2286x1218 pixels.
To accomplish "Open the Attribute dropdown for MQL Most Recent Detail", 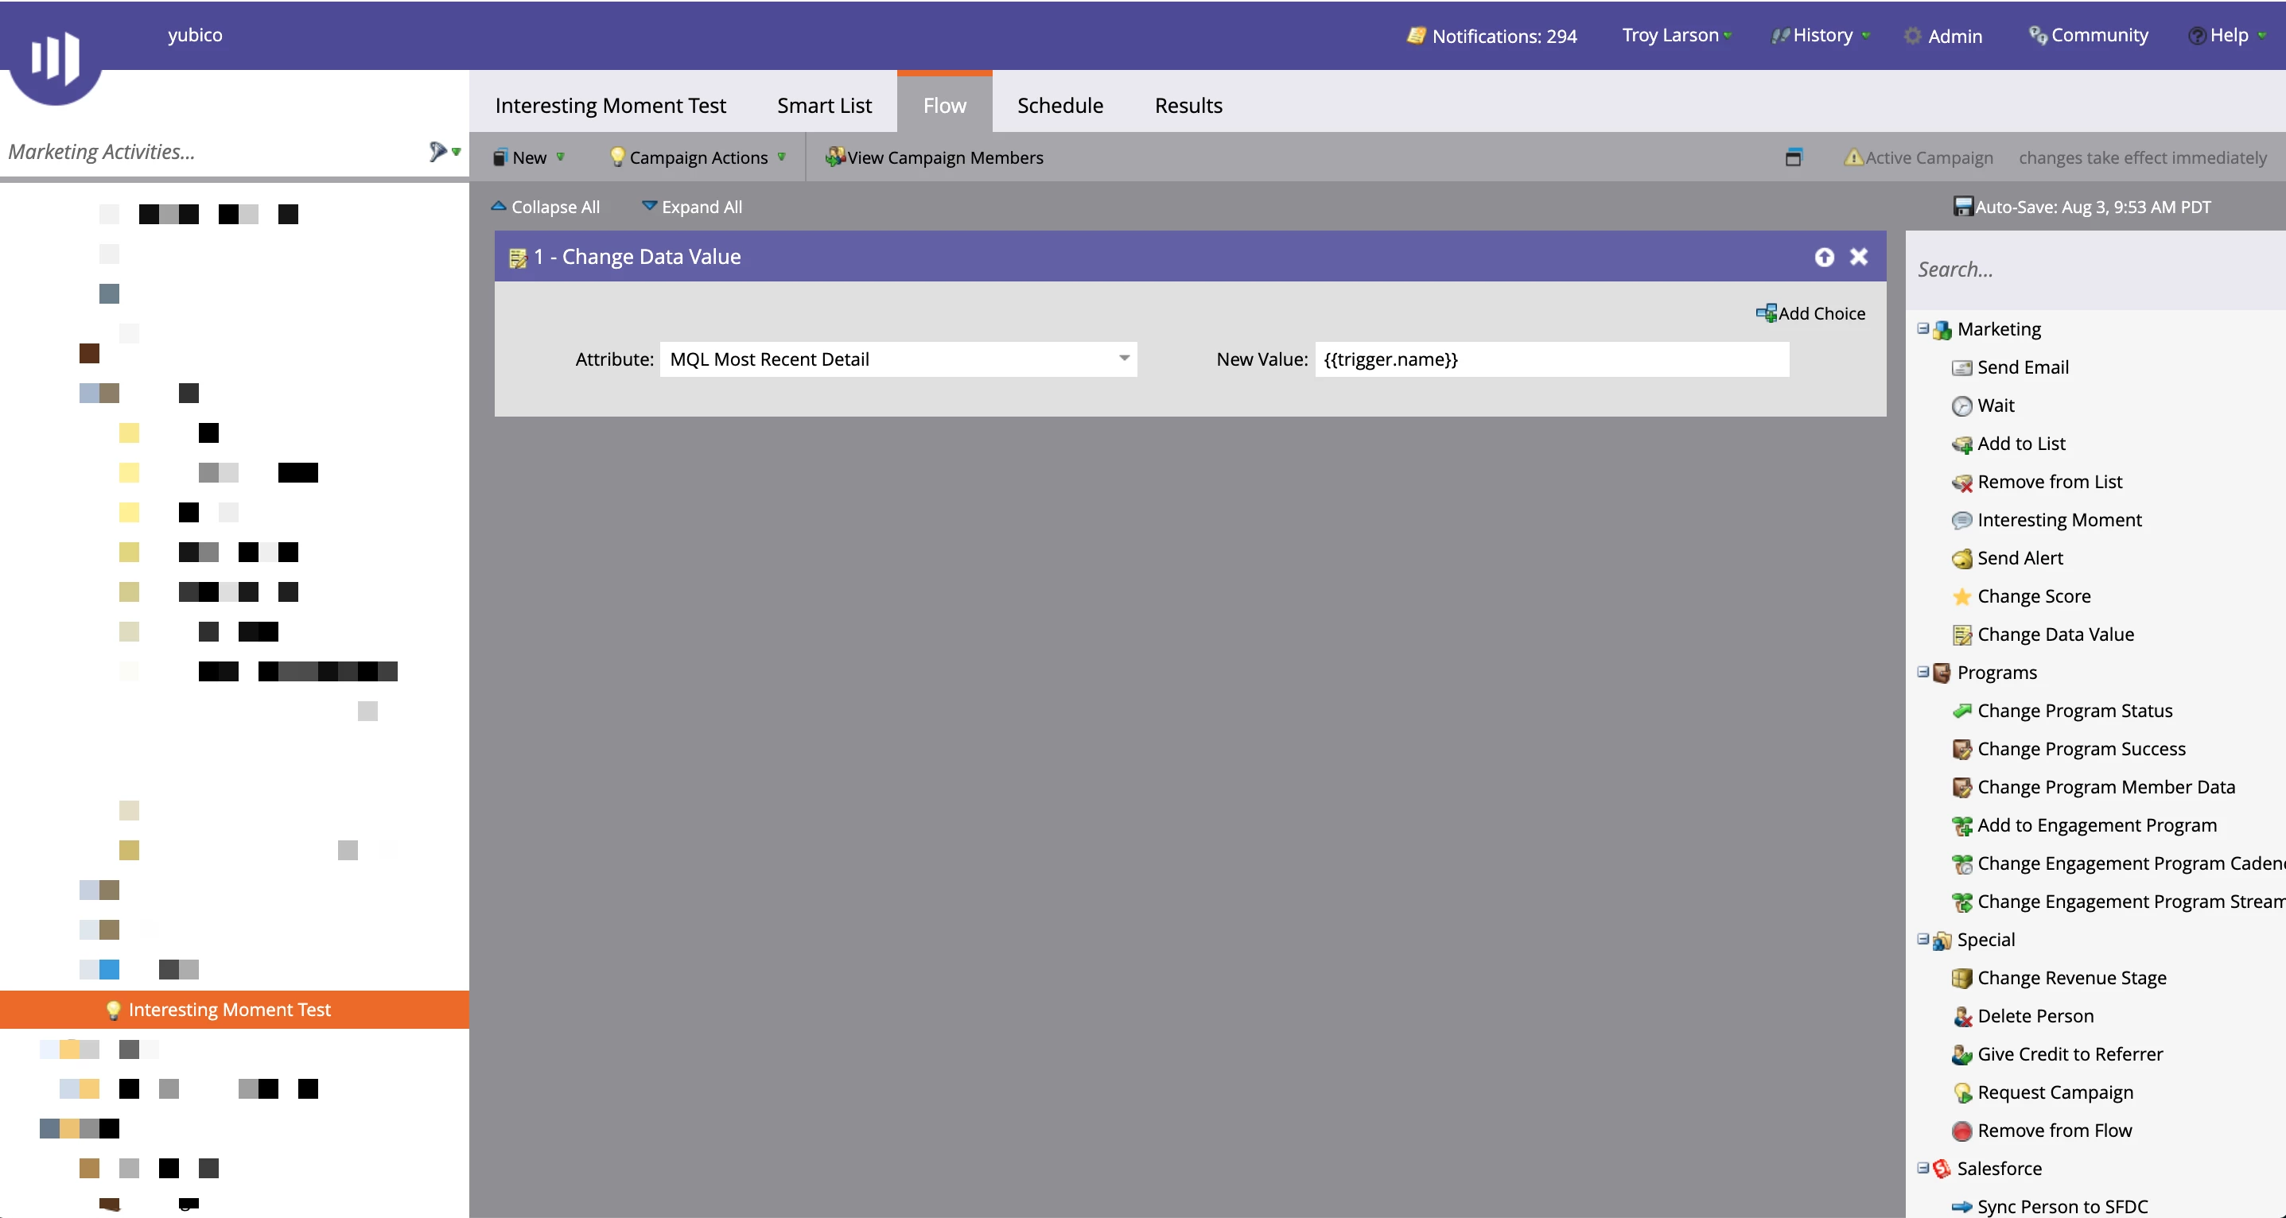I will pos(1123,359).
